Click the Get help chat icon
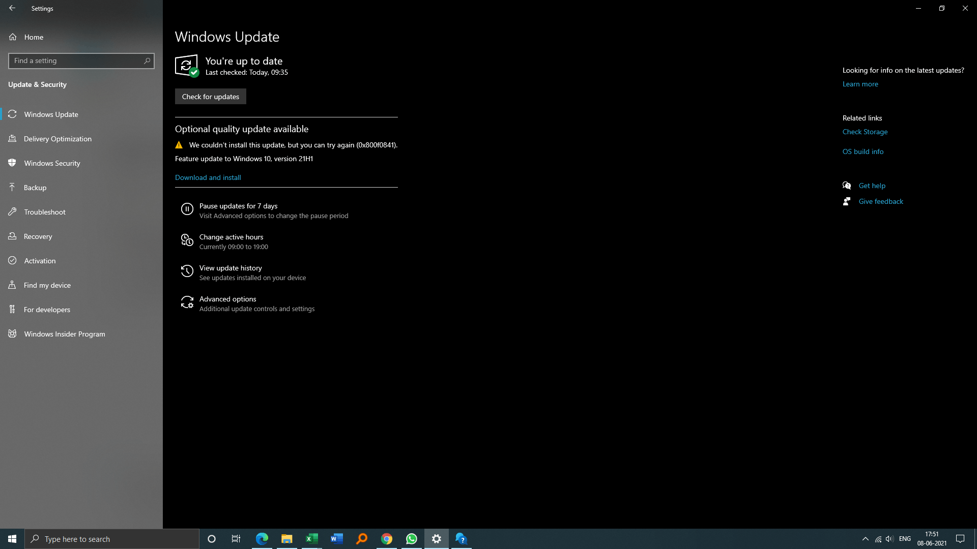 (847, 186)
